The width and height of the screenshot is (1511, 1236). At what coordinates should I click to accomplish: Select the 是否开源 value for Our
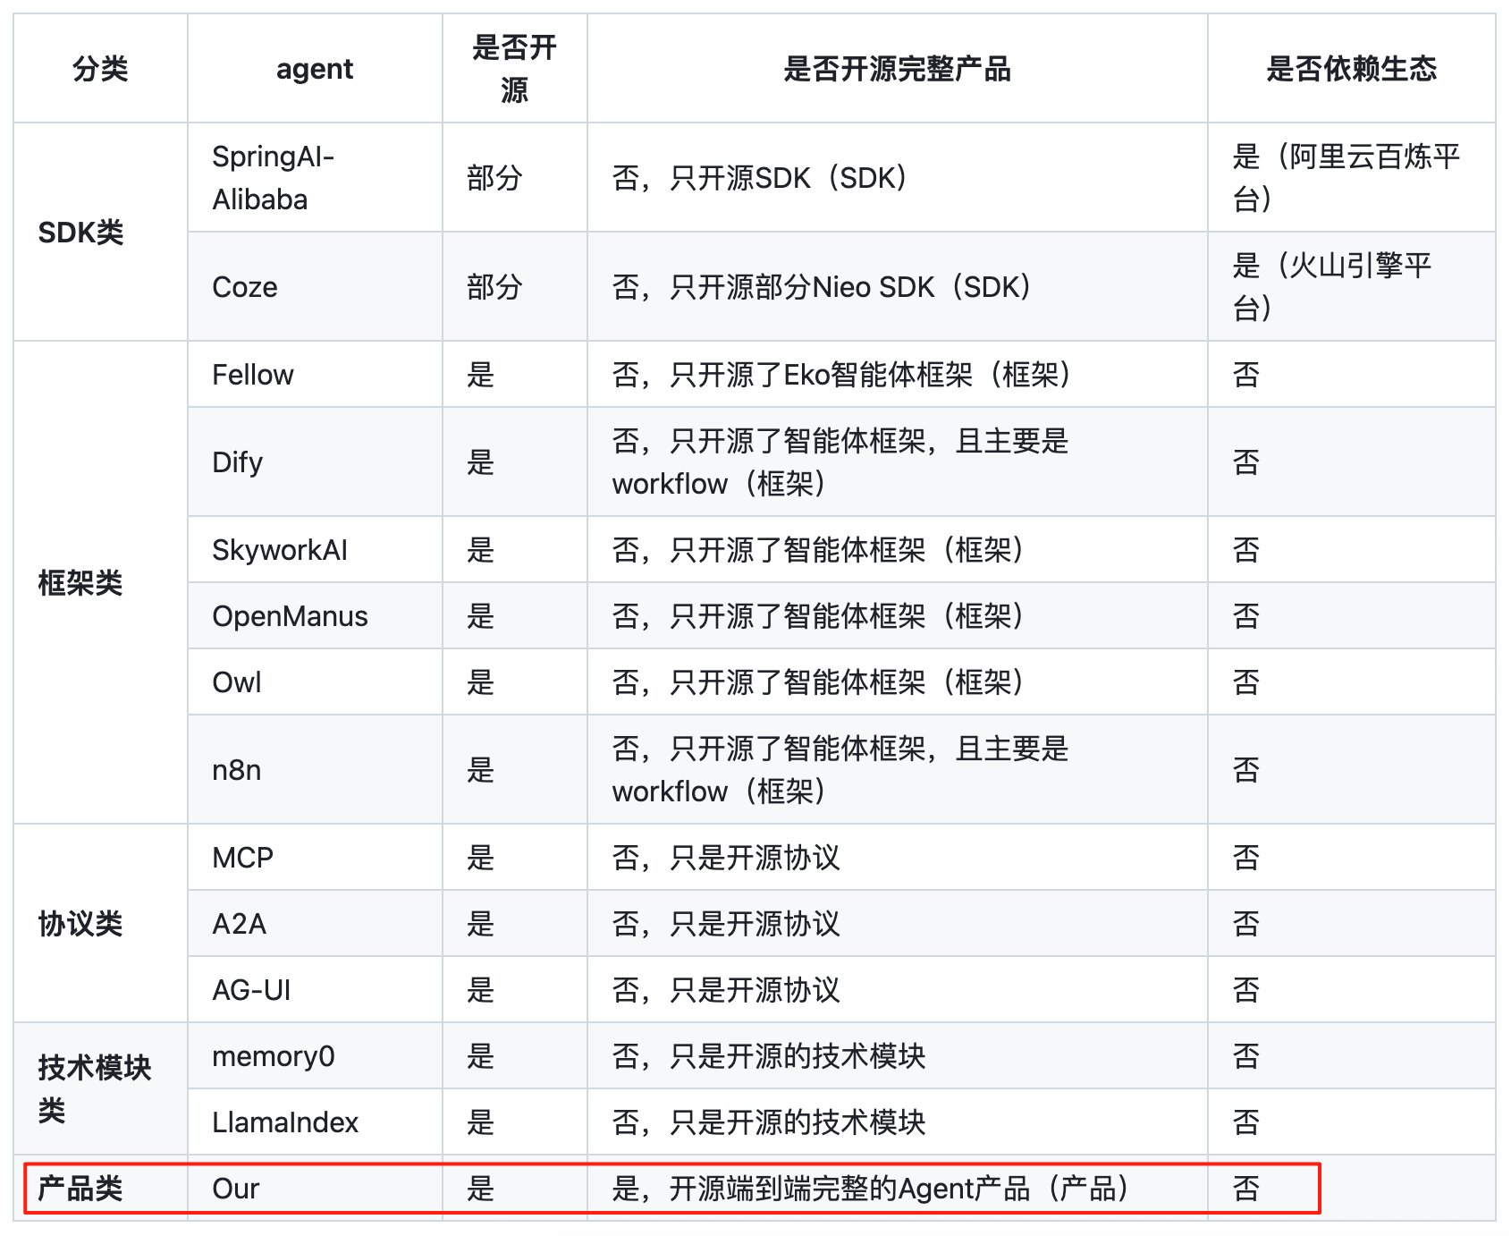pyautogui.click(x=481, y=1189)
